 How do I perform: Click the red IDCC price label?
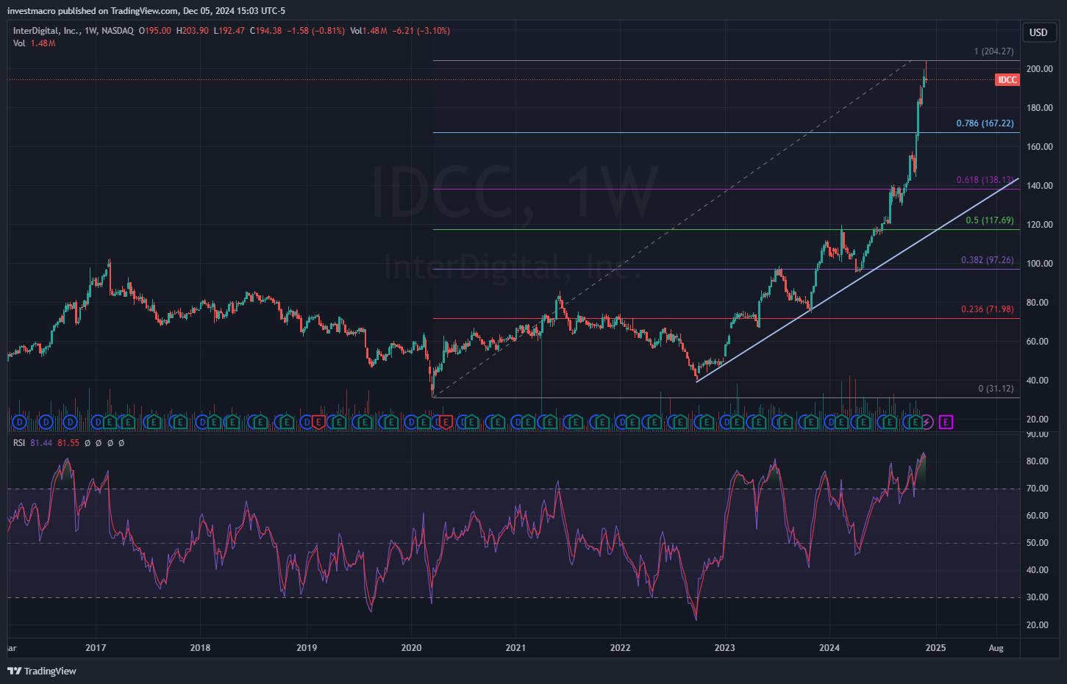click(x=1007, y=80)
